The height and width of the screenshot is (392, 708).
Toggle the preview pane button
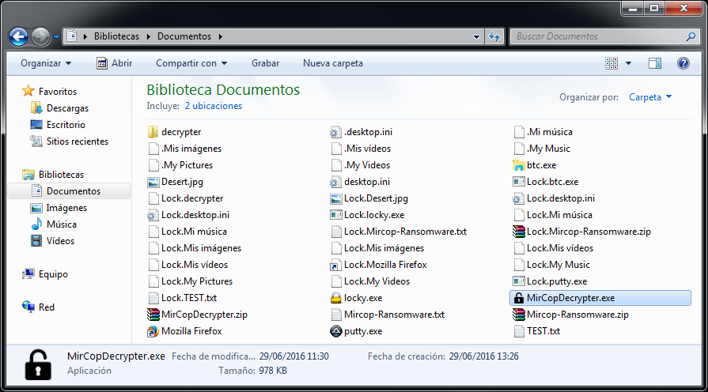655,63
